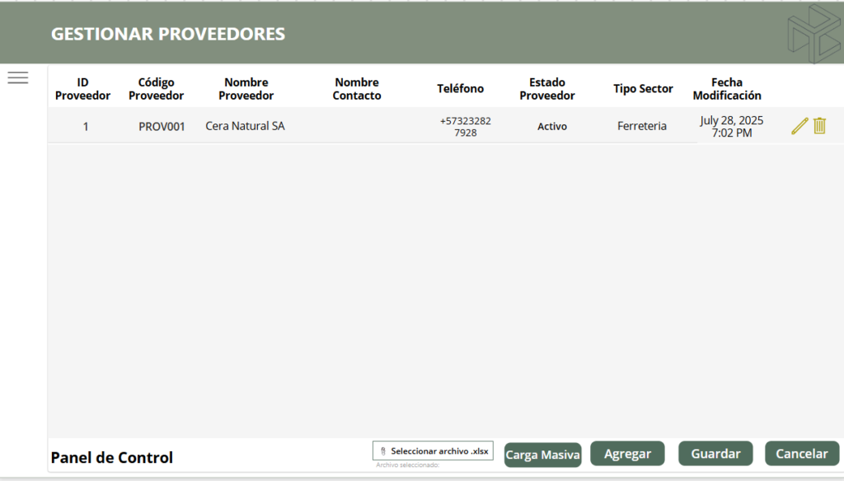Hit the Cancelar button

(x=801, y=454)
